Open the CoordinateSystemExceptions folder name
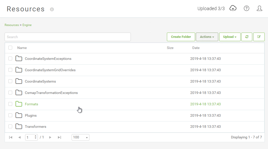268x149 pixels. (x=48, y=59)
